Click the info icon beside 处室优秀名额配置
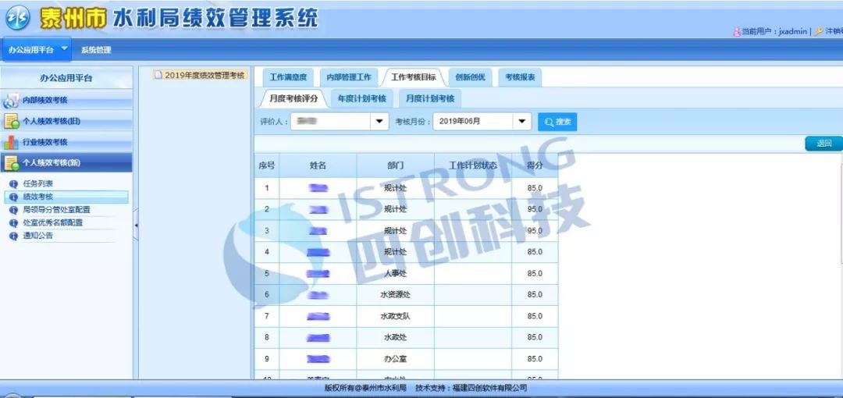The width and height of the screenshot is (843, 398). pos(13,222)
